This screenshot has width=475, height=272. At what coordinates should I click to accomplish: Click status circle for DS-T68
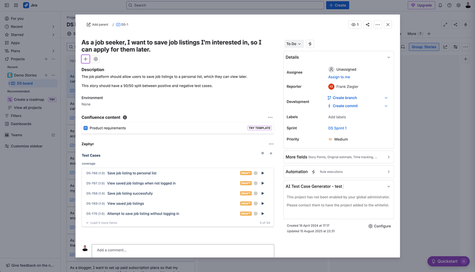coord(255,193)
